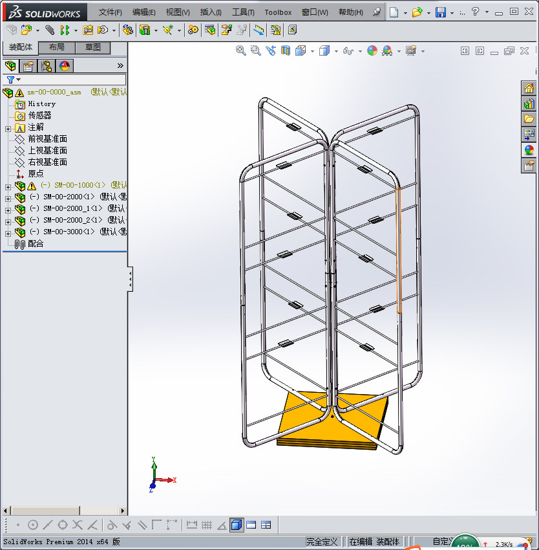Open the Show Hidden Components tool
The height and width of the screenshot is (550, 539).
point(128,30)
